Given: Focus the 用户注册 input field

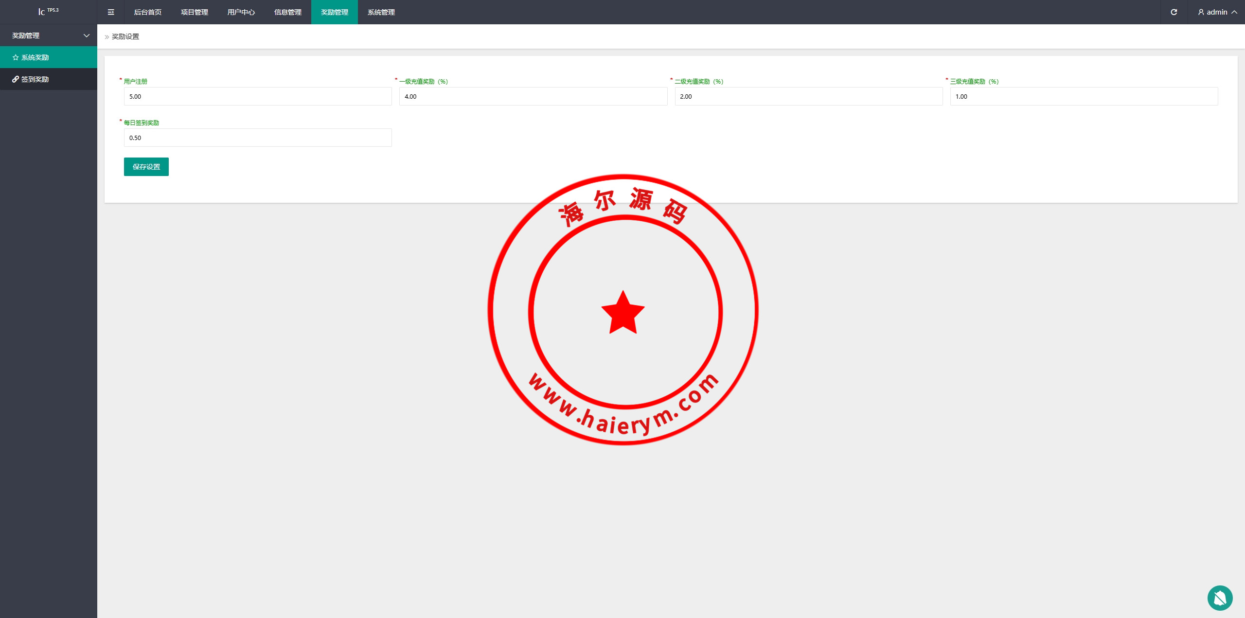Looking at the screenshot, I should click(258, 96).
